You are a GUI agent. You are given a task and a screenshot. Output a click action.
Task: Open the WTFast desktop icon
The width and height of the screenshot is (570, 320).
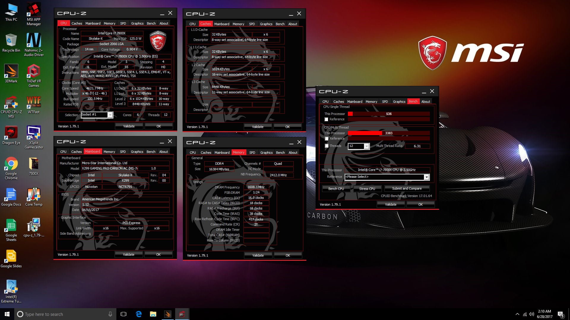click(x=34, y=104)
